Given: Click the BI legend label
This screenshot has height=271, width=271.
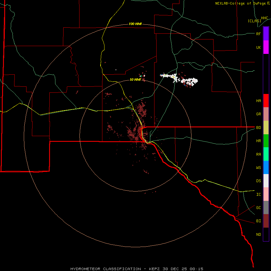Looking at the screenshot, I should pyautogui.click(x=258, y=221).
